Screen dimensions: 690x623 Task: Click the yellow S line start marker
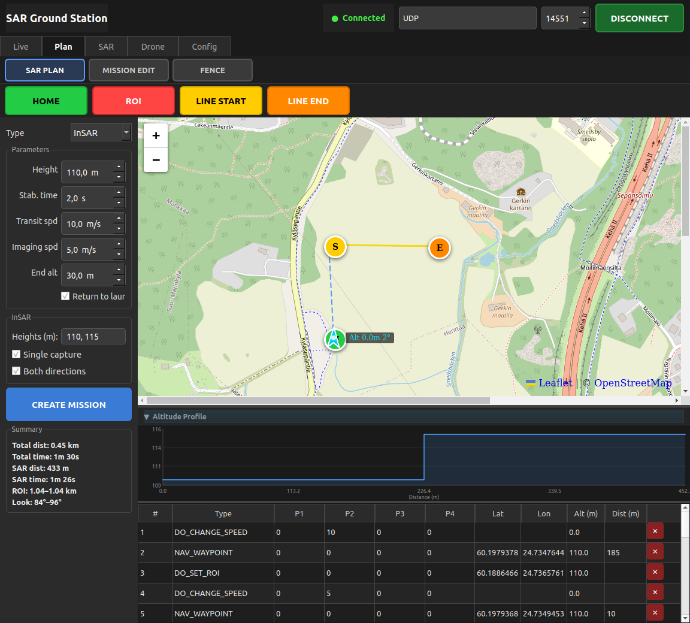(x=335, y=247)
